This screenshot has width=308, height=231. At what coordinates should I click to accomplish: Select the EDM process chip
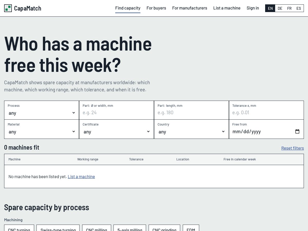191,228
